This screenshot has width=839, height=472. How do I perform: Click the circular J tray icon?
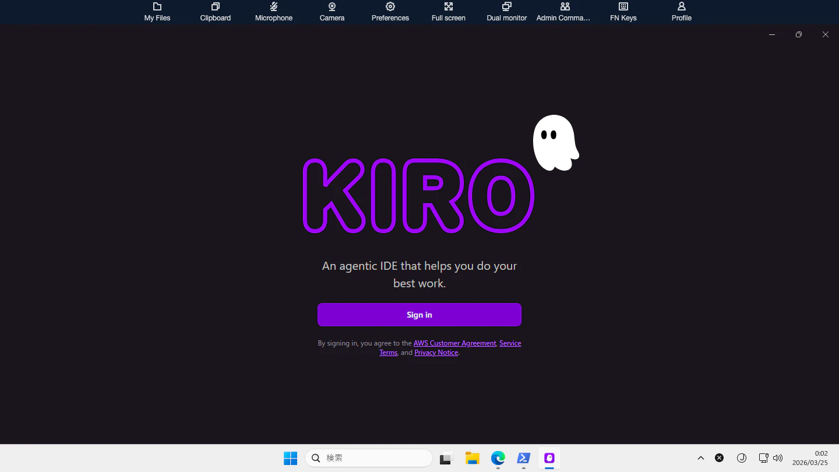point(742,458)
